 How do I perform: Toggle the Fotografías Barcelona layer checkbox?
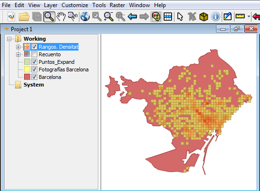(34, 69)
